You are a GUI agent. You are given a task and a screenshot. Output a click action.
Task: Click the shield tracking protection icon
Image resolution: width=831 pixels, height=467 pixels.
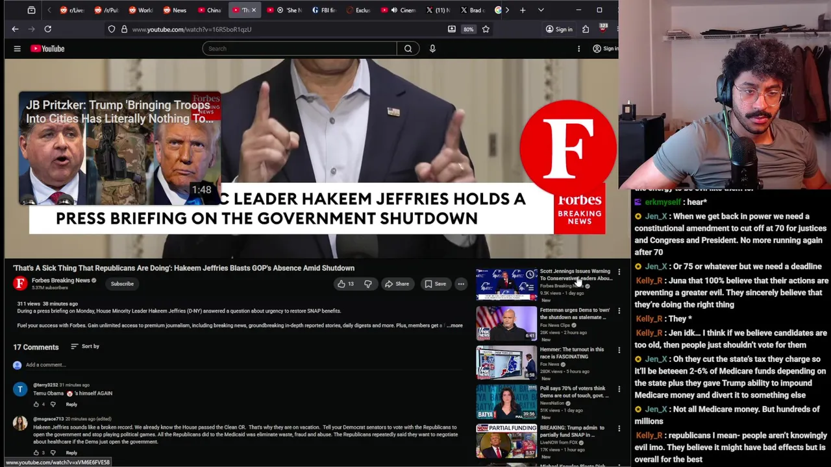coord(112,29)
